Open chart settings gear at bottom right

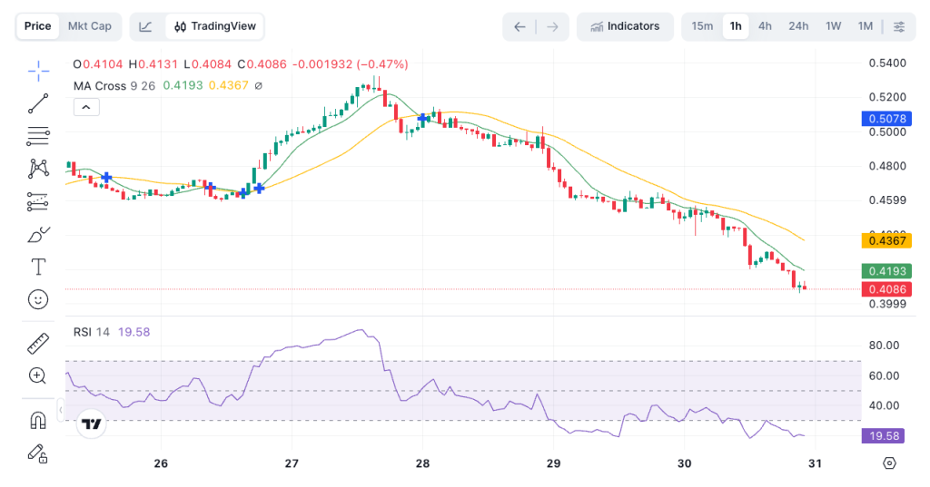pos(889,463)
